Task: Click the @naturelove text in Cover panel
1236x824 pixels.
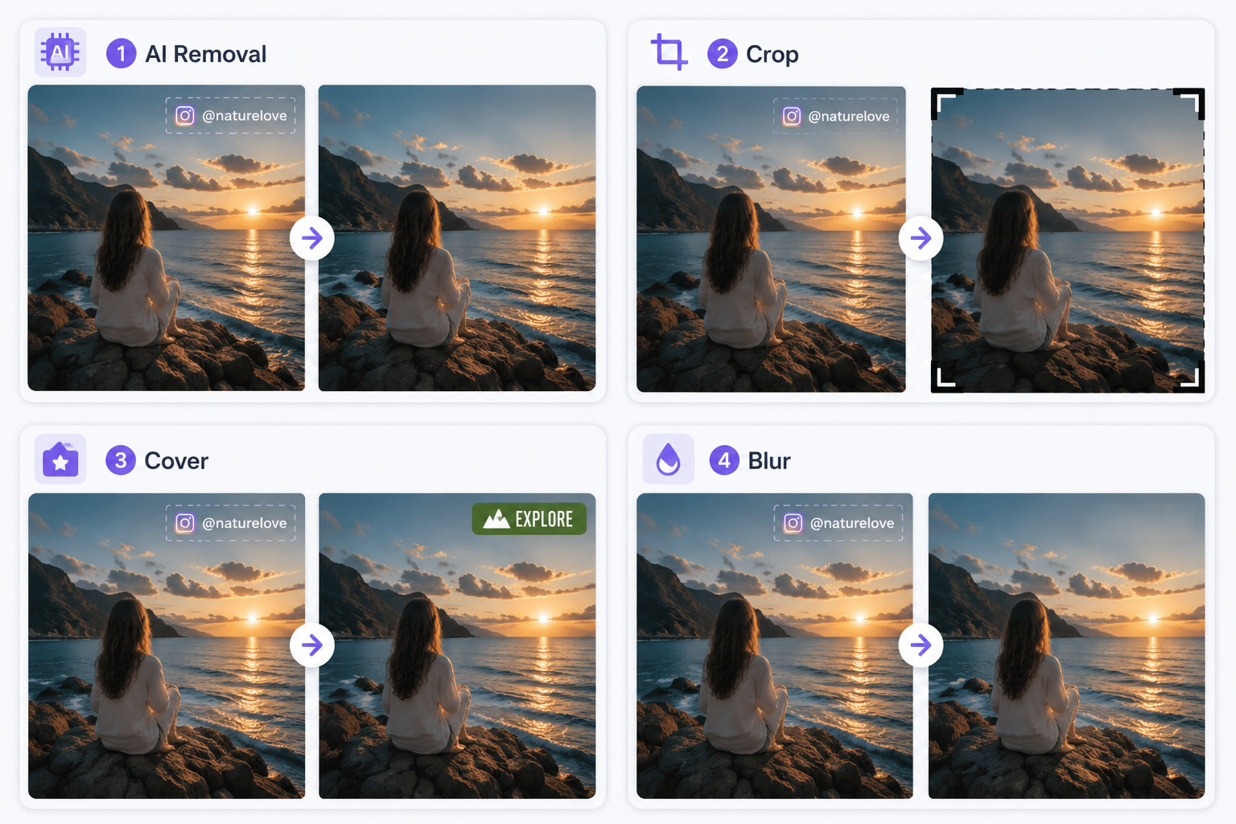Action: (x=245, y=523)
